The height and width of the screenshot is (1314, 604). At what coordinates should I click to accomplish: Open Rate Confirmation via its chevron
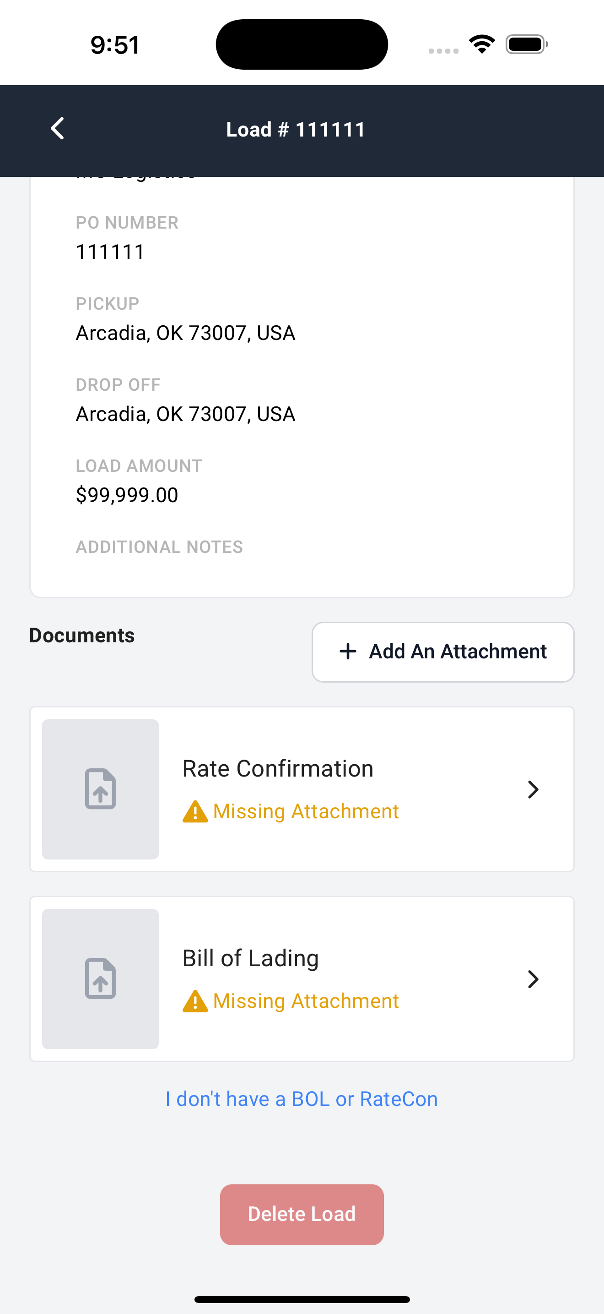tap(533, 789)
